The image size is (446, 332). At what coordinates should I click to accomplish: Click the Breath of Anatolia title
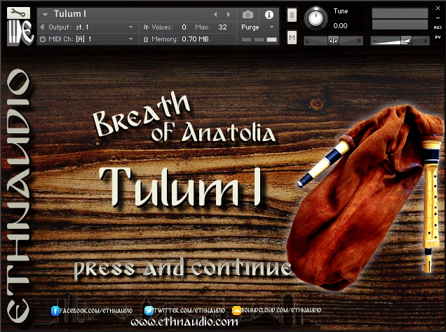pos(184,118)
